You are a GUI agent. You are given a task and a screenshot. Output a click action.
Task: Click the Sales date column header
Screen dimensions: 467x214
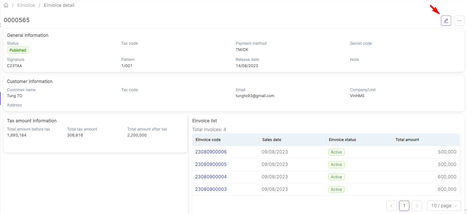(x=271, y=140)
